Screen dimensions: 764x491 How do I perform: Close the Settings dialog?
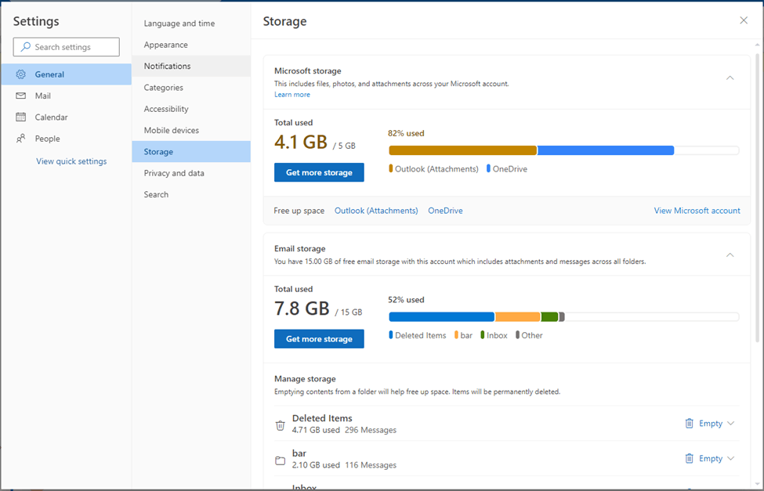(744, 20)
